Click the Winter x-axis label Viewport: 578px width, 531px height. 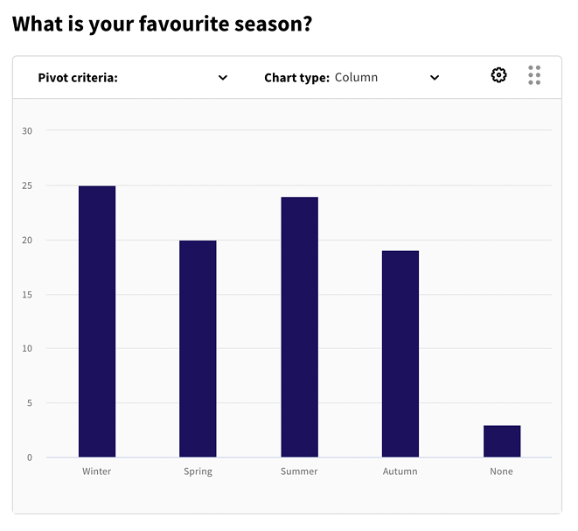(97, 472)
